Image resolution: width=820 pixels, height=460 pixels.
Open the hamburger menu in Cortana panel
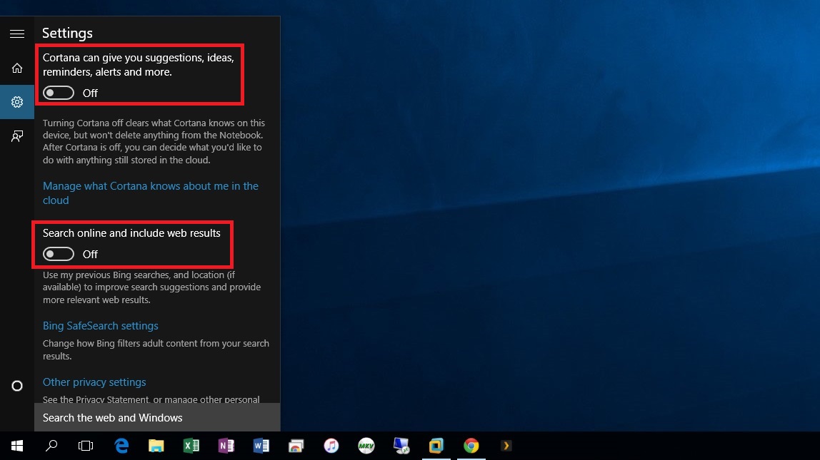16,34
